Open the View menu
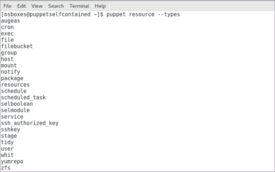Screen dimensions: 275x172 point(37,6)
